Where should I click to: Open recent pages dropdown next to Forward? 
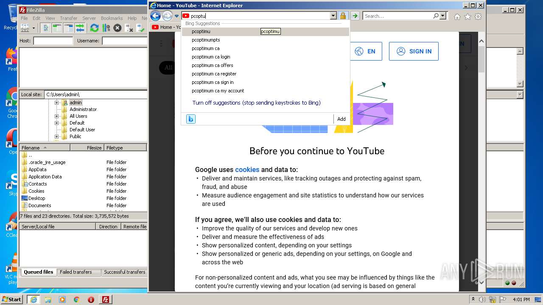point(177,16)
